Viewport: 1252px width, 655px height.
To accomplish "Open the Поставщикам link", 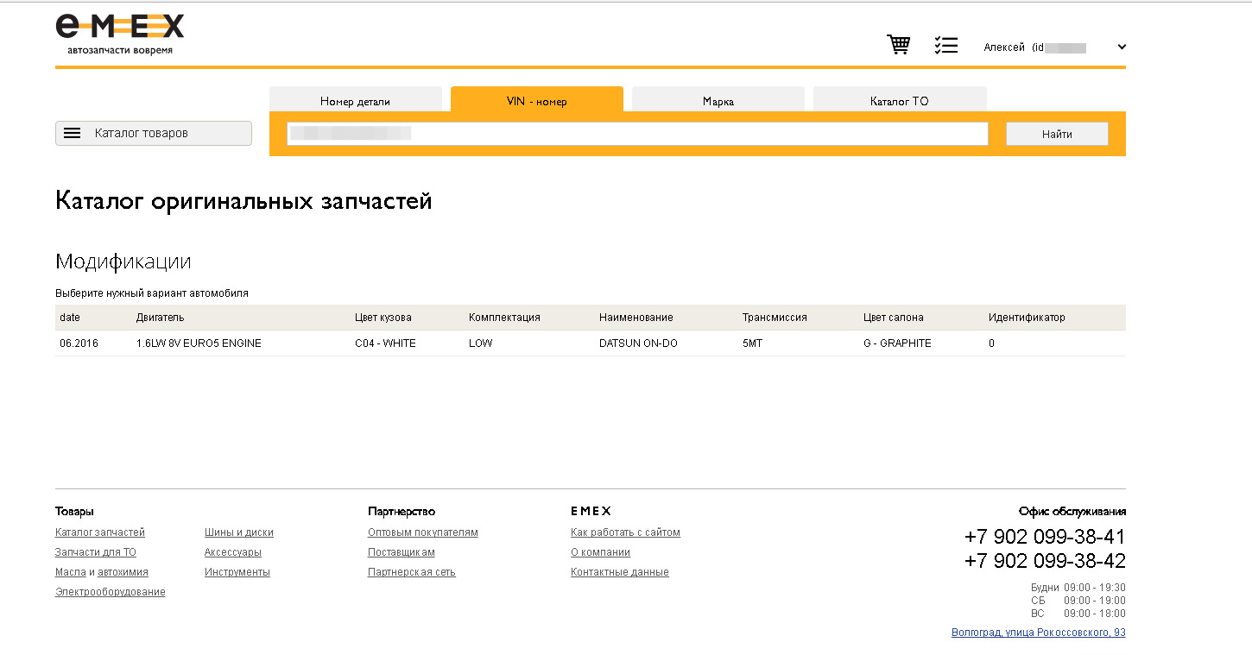I will [x=402, y=552].
